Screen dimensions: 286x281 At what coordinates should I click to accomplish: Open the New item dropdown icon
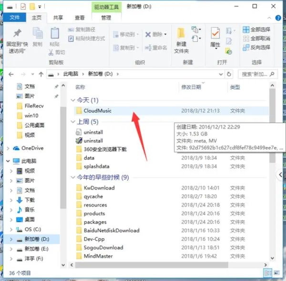click(196, 30)
